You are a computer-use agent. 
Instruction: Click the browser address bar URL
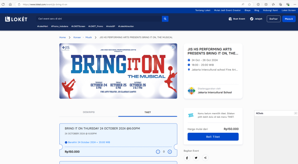tap(45, 4)
